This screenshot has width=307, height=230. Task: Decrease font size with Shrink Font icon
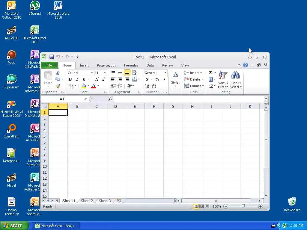point(103,79)
